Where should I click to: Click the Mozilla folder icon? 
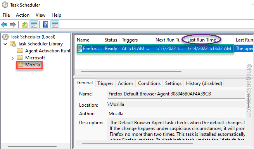(20, 65)
